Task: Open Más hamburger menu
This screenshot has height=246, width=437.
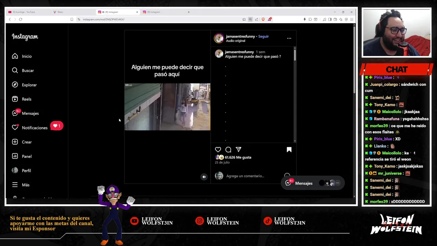Action: (x=15, y=185)
